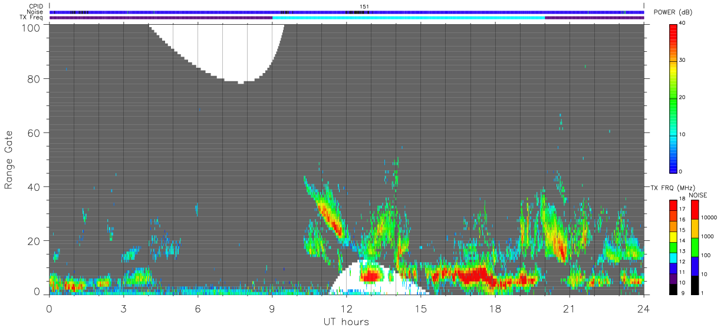
Task: Pick the blue segment of noise colorbar
Action: [x=695, y=266]
